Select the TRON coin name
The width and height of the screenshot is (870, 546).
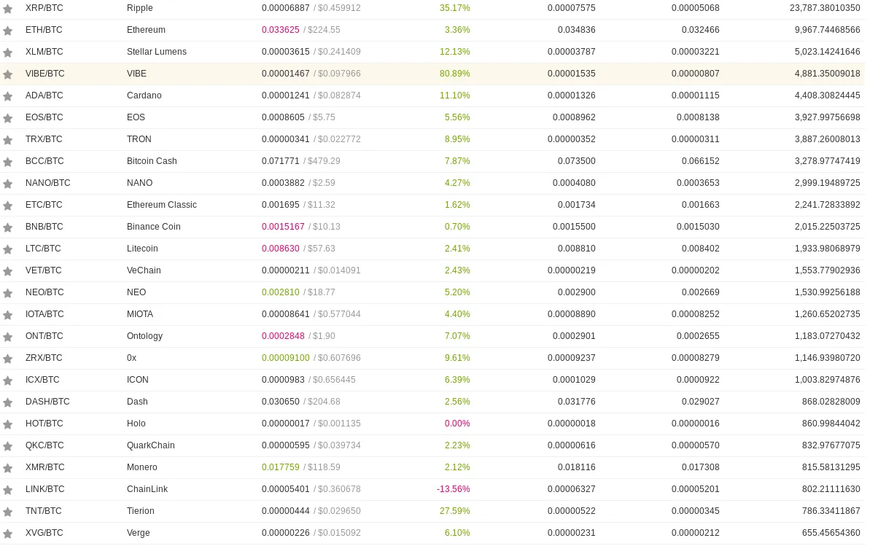pyautogui.click(x=139, y=139)
